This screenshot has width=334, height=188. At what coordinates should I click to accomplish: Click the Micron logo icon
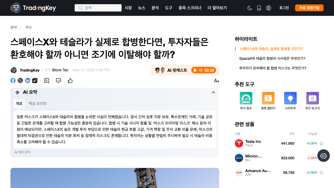239,158
